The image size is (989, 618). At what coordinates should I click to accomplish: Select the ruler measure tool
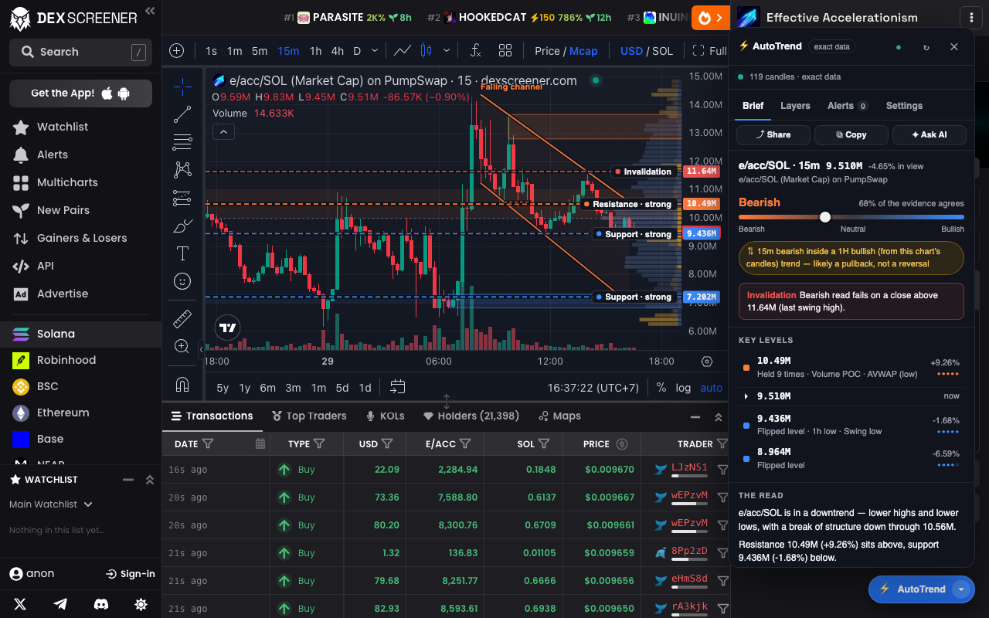click(182, 318)
